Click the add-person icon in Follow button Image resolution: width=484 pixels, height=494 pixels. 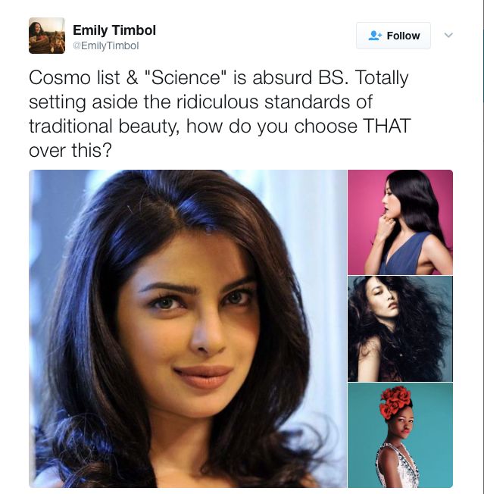coord(375,36)
